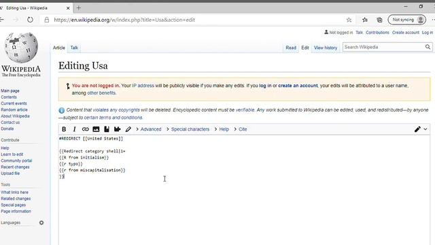Close the Editing Usa browser tab
The width and height of the screenshot is (435, 245).
pyautogui.click(x=68, y=8)
